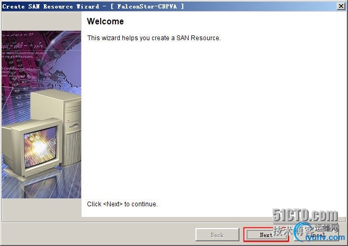348x246 pixels.
Task: Click the Cancel button in the wizard
Action: pyautogui.click(x=316, y=235)
